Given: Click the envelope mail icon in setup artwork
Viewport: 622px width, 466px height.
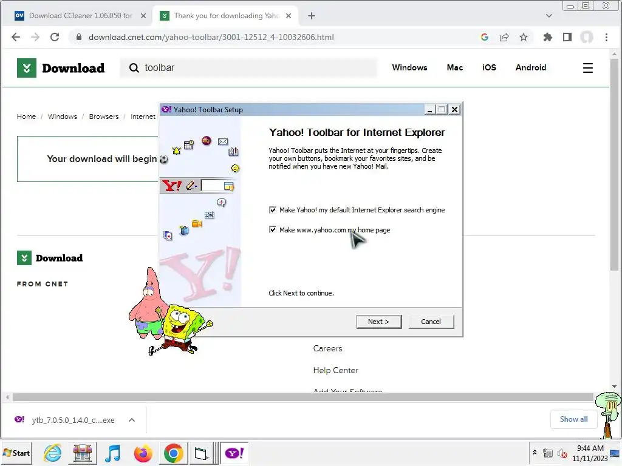Looking at the screenshot, I should click(x=223, y=141).
